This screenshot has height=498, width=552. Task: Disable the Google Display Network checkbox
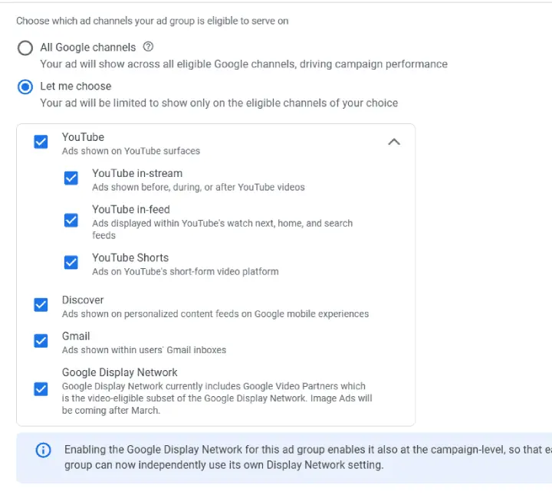click(41, 388)
